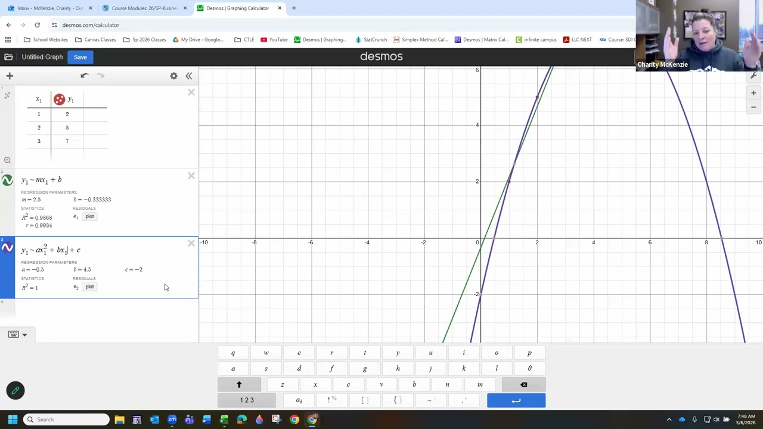Image resolution: width=763 pixels, height=429 pixels.
Task: Open keypad options dropdown arrow
Action: point(24,335)
